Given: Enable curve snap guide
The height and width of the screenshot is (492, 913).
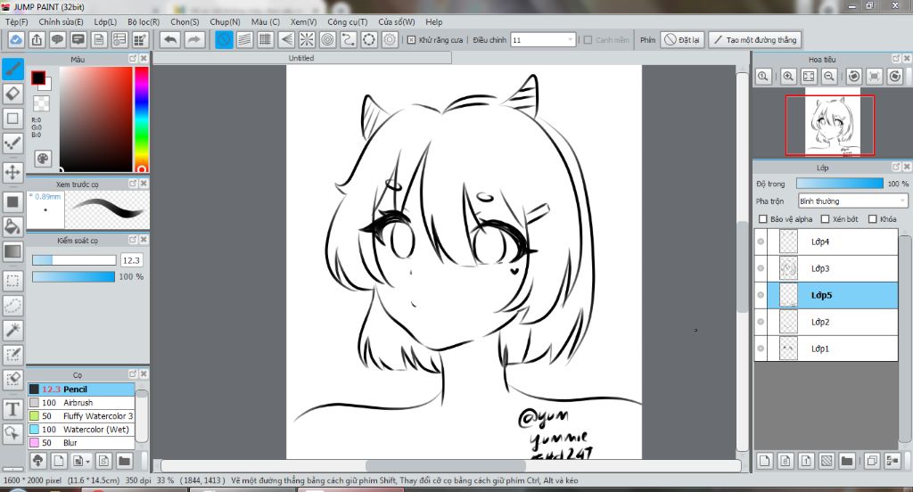Looking at the screenshot, I should click(349, 39).
